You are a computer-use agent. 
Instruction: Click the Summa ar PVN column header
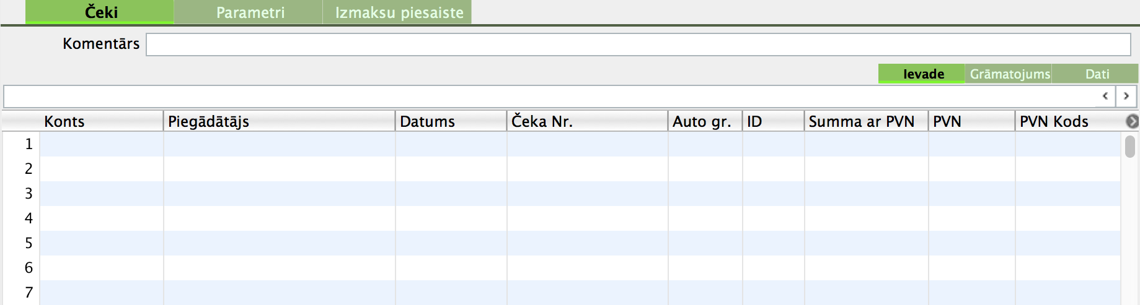(x=865, y=122)
